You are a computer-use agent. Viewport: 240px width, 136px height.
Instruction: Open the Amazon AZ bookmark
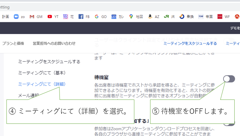point(154,16)
